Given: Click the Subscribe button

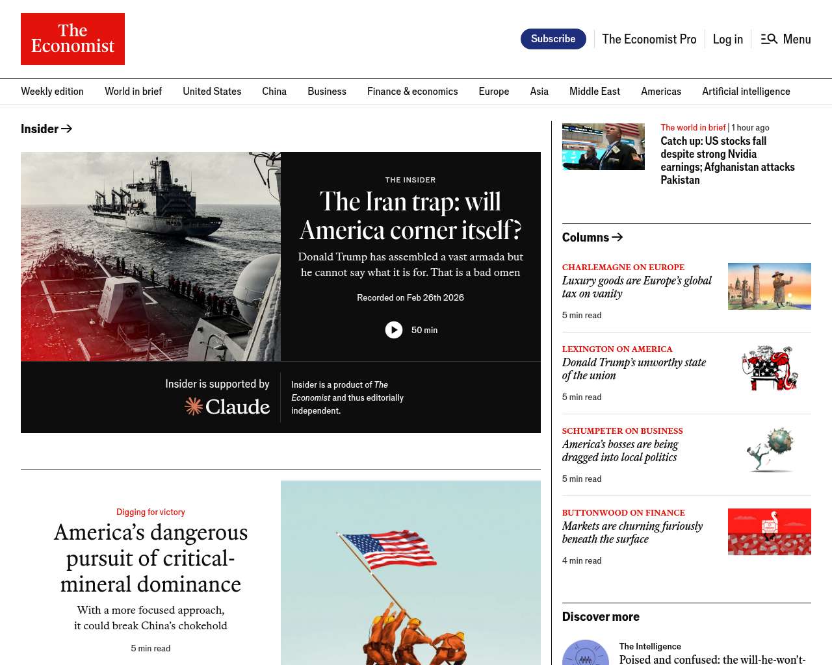Looking at the screenshot, I should coord(553,39).
